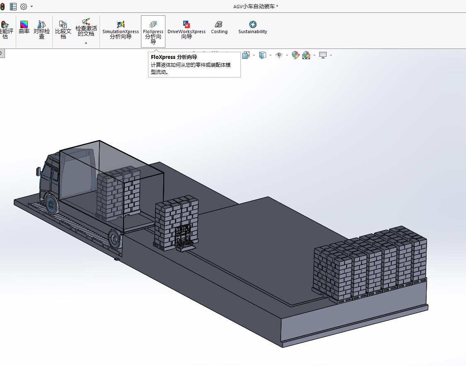Expand the arrow below 检查激活的文档
This screenshot has height=366, width=466.
pyautogui.click(x=86, y=44)
